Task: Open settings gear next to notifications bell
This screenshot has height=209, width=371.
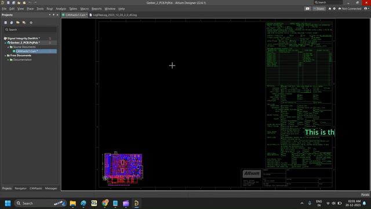Action: (334, 9)
